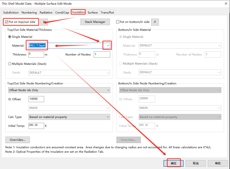Close the Thin Shell Model Data dialog
This screenshot has width=230, height=169.
pos(226,4)
